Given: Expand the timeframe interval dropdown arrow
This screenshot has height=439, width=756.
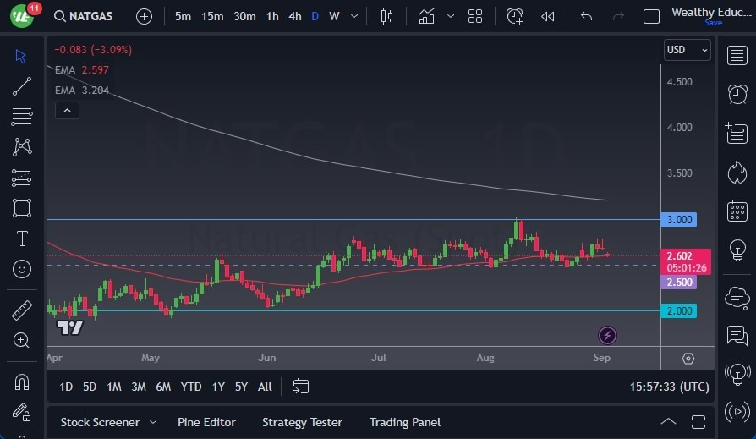Looking at the screenshot, I should (x=353, y=16).
